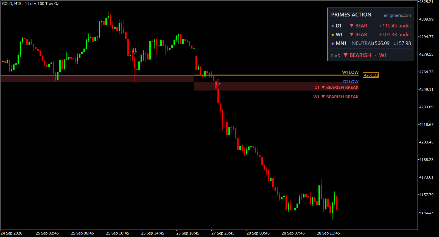Click the 4261.32 price tag

(x=371, y=75)
